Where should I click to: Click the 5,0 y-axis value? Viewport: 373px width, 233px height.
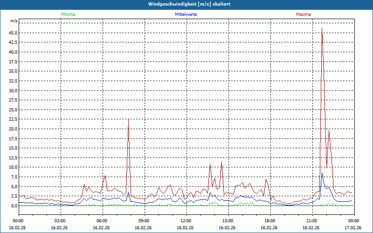14,186
